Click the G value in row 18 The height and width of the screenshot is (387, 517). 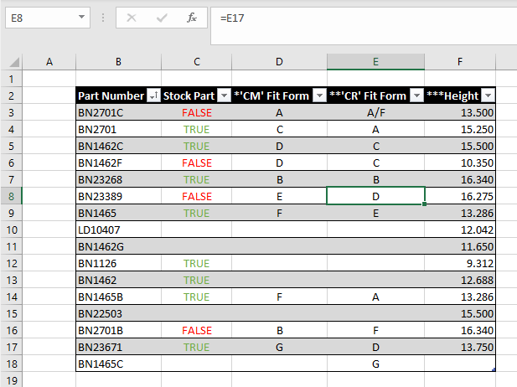(x=375, y=364)
